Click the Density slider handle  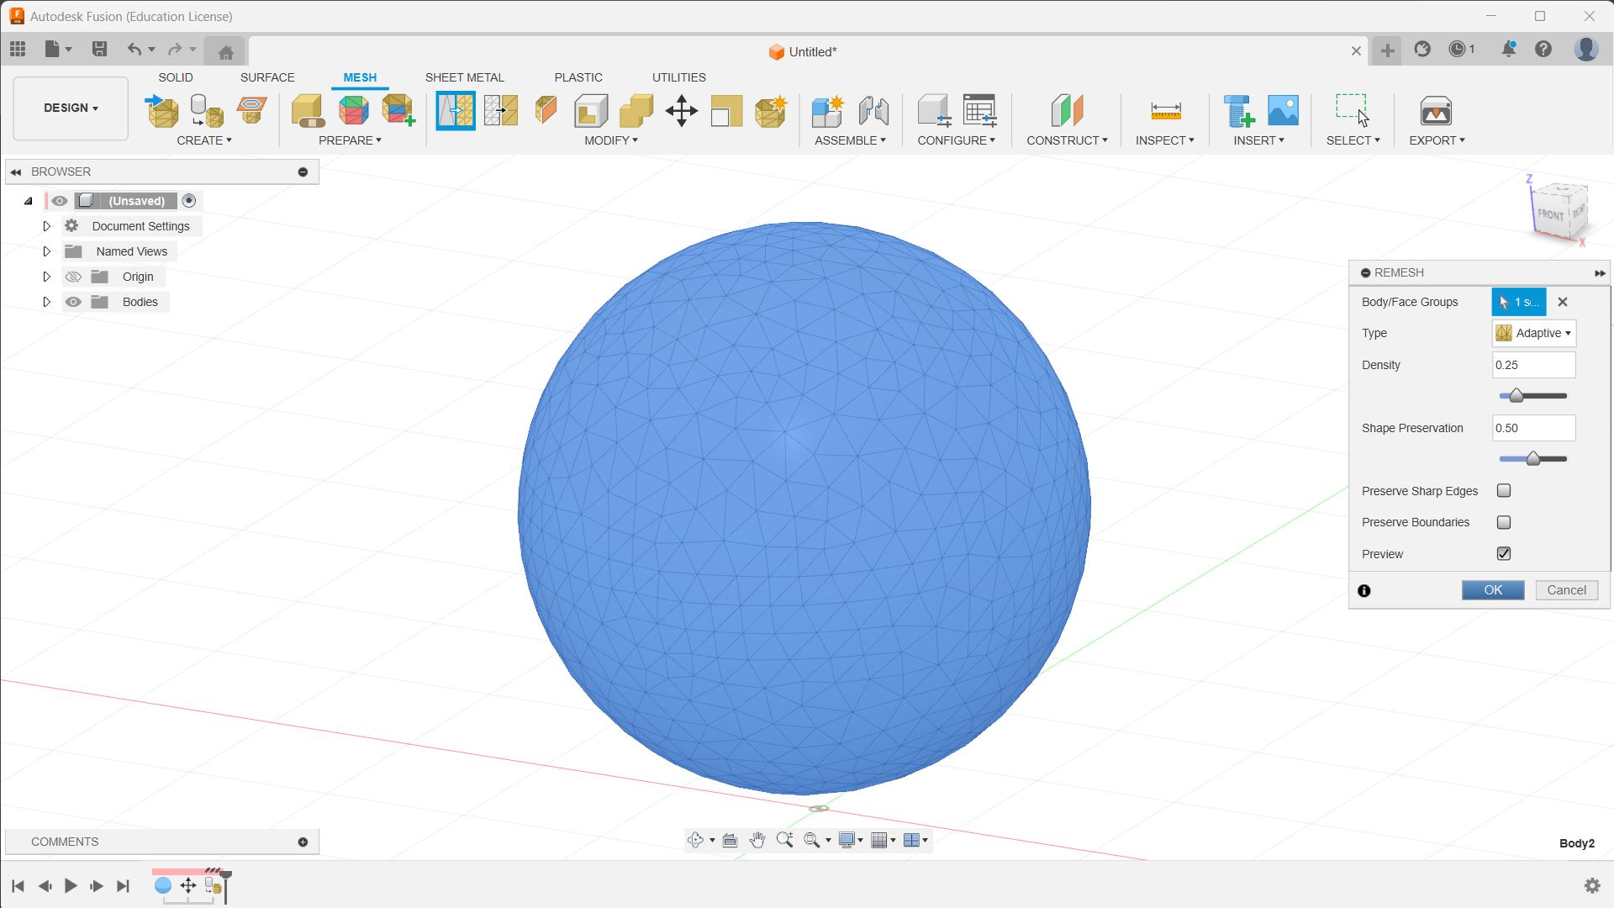pyautogui.click(x=1516, y=396)
